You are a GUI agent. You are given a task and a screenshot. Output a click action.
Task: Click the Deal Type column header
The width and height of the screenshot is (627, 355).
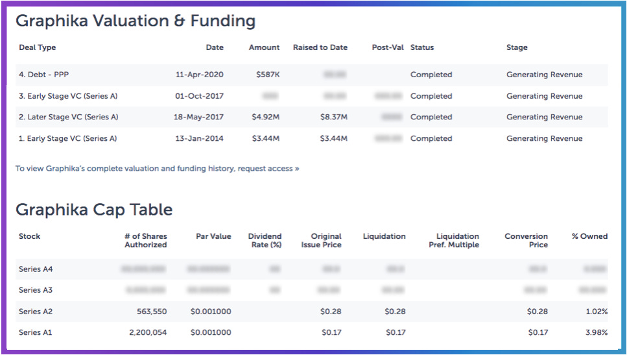pos(37,47)
